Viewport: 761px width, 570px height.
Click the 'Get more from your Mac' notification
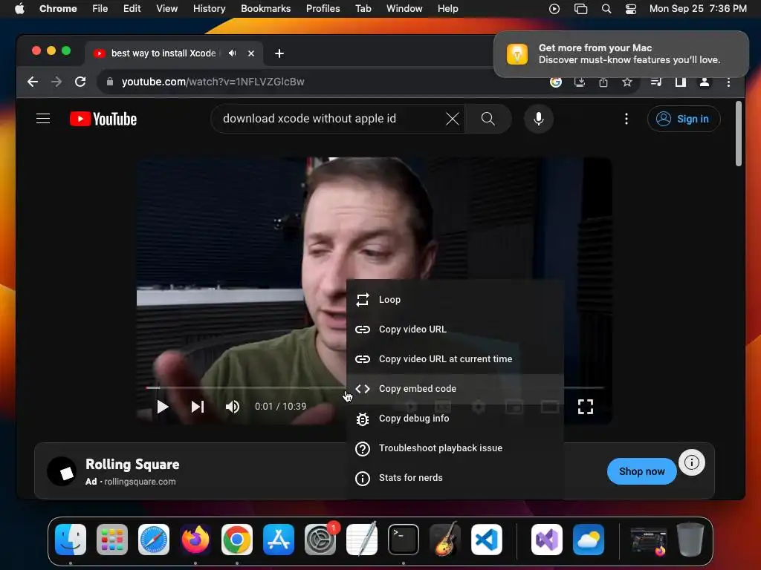pos(621,53)
